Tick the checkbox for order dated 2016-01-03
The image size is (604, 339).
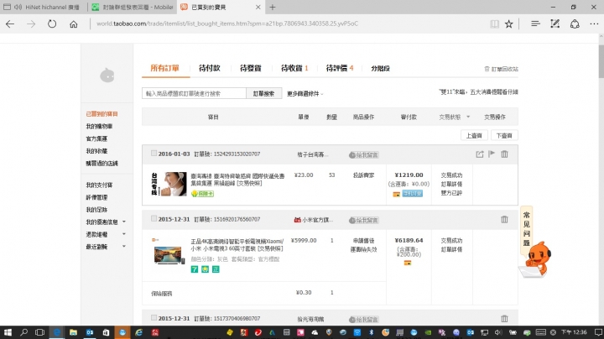[154, 154]
